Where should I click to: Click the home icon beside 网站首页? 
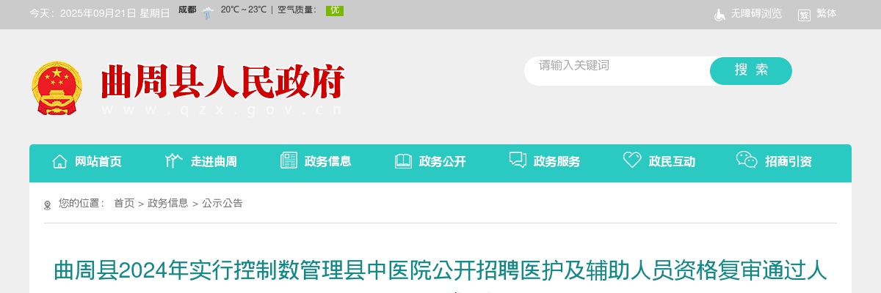pyautogui.click(x=59, y=161)
